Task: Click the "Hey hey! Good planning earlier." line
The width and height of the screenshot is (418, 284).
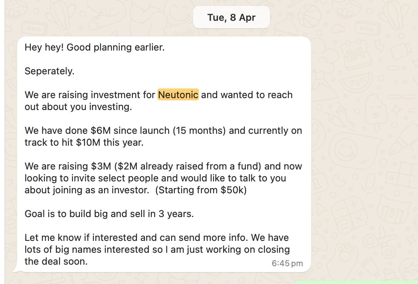Action: (94, 48)
